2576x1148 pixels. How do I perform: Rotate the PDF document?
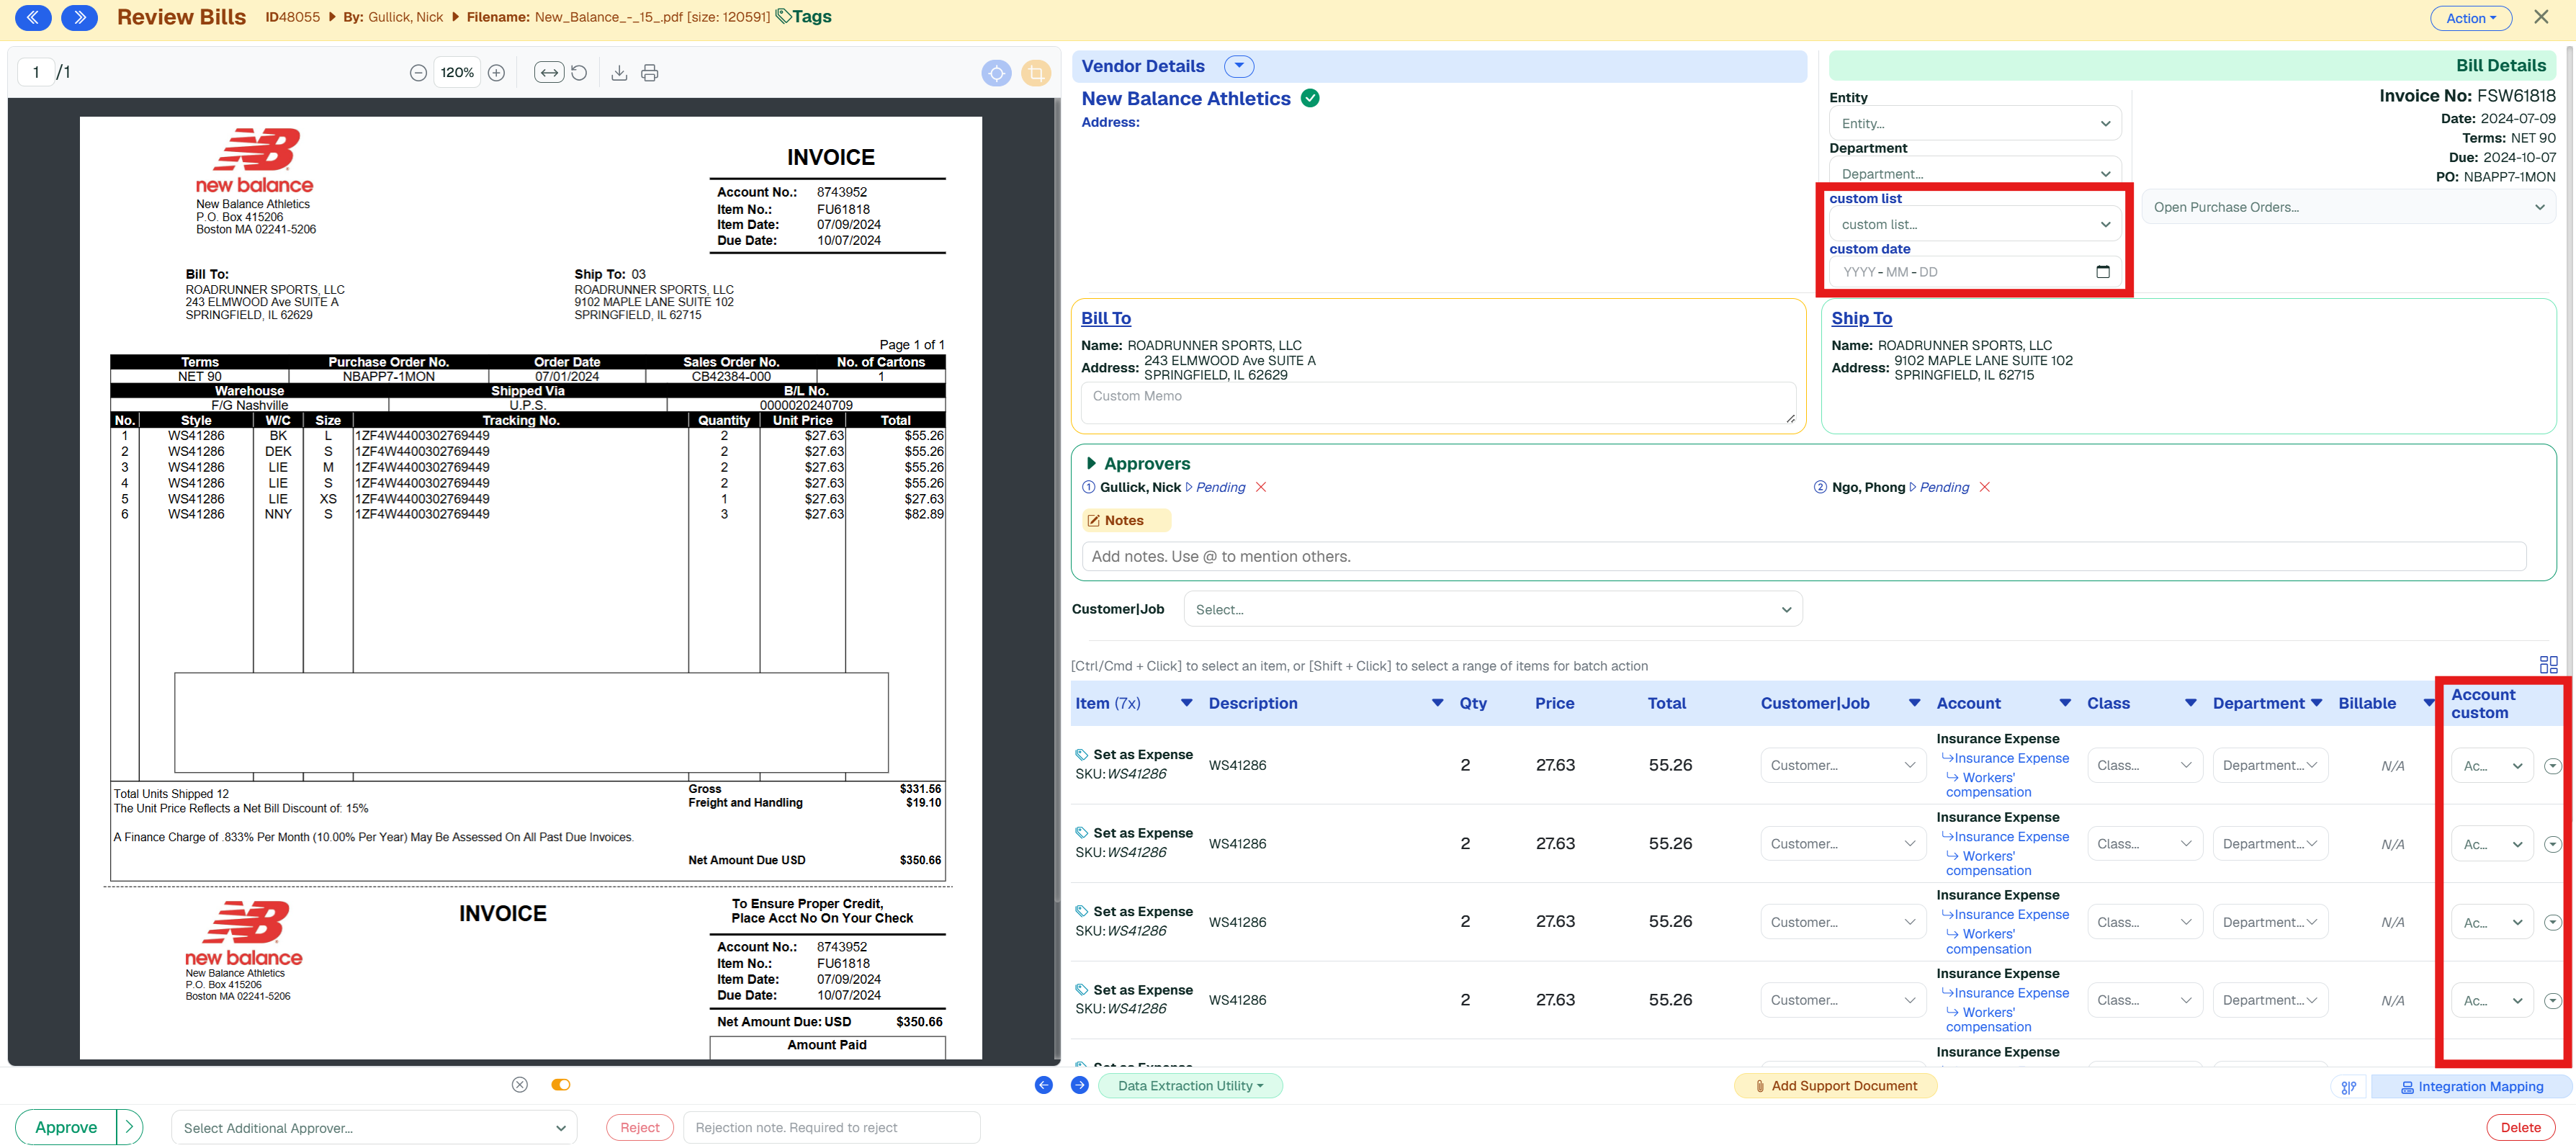(579, 73)
